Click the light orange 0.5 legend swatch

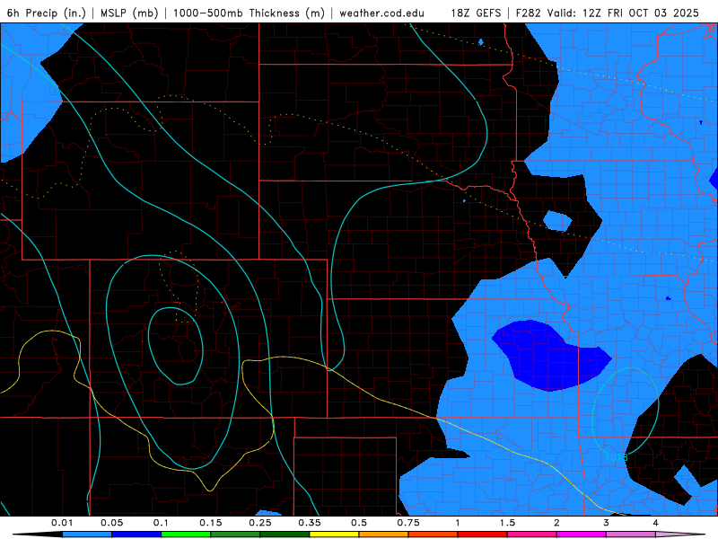pyautogui.click(x=384, y=535)
